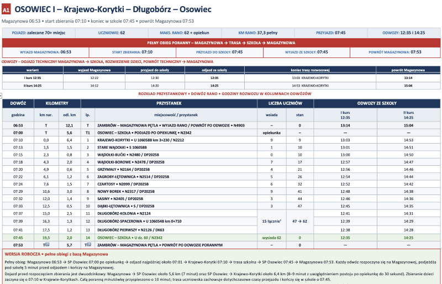Click the red A1 route badge

click(x=6, y=10)
